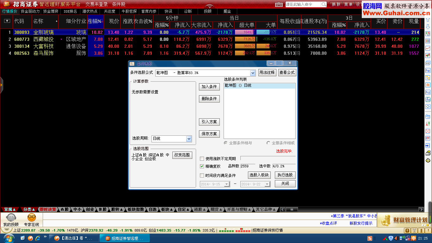Select 全部条件相与 radio button
This screenshot has height=243, width=432.
225,143
